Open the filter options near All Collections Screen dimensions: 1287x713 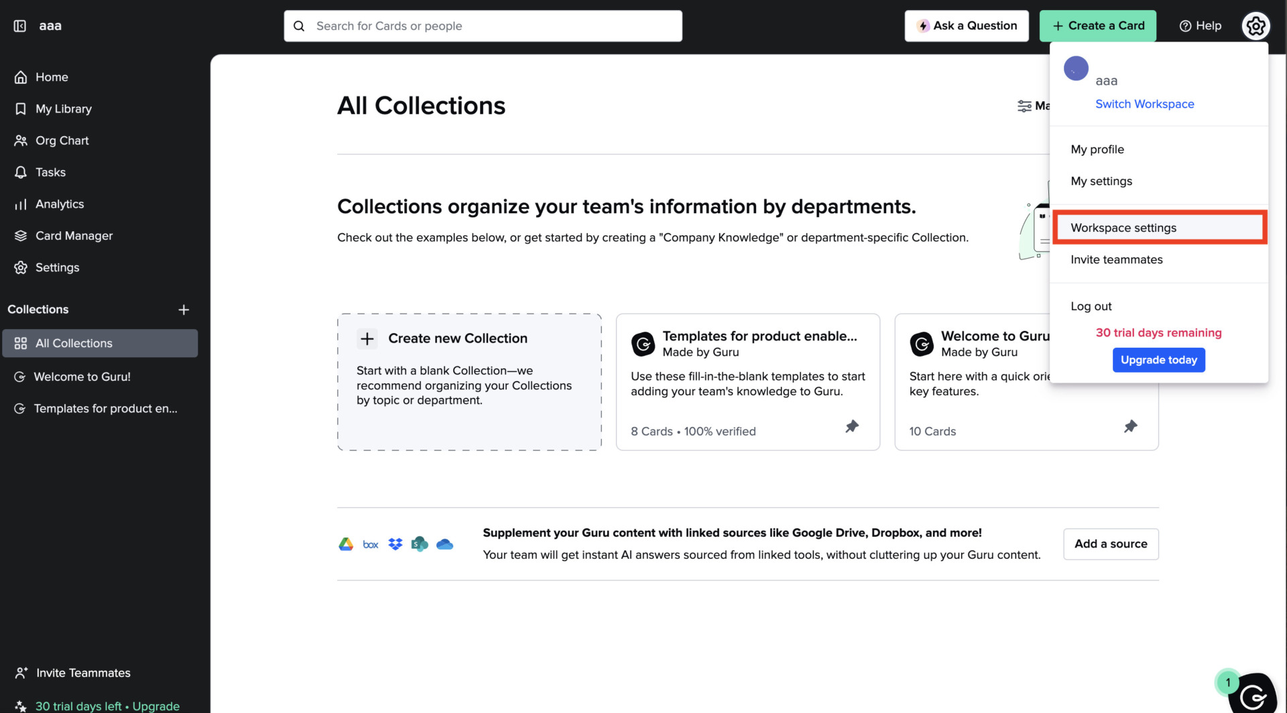1025,106
